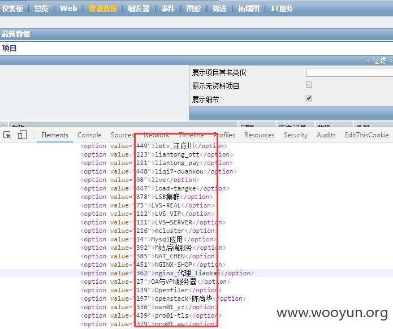This screenshot has width=393, height=329.
Task: Enable the 展示无资料项目 checkbox
Action: click(x=309, y=85)
